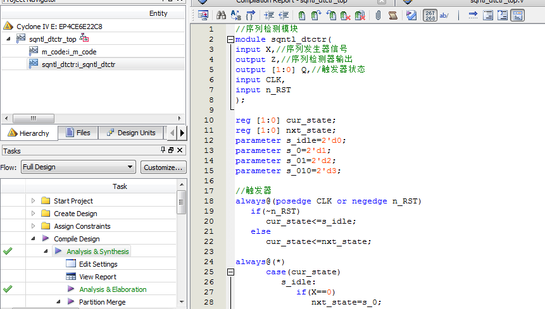This screenshot has height=309, width=545.
Task: Click the Insert Template scroll icon
Action: point(392,15)
